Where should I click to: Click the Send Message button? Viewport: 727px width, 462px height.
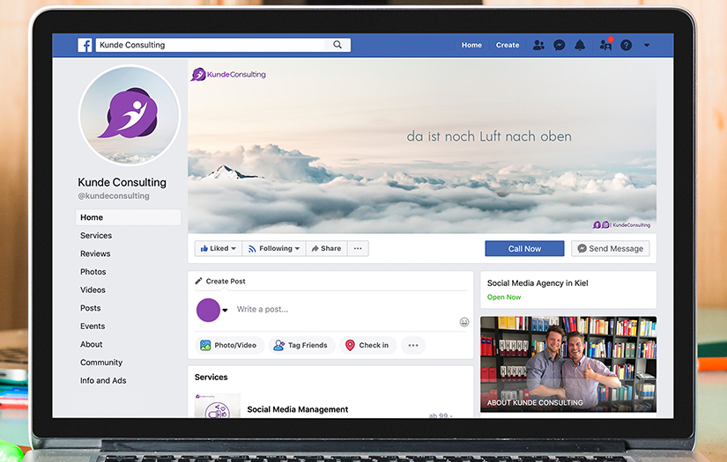[x=610, y=248]
